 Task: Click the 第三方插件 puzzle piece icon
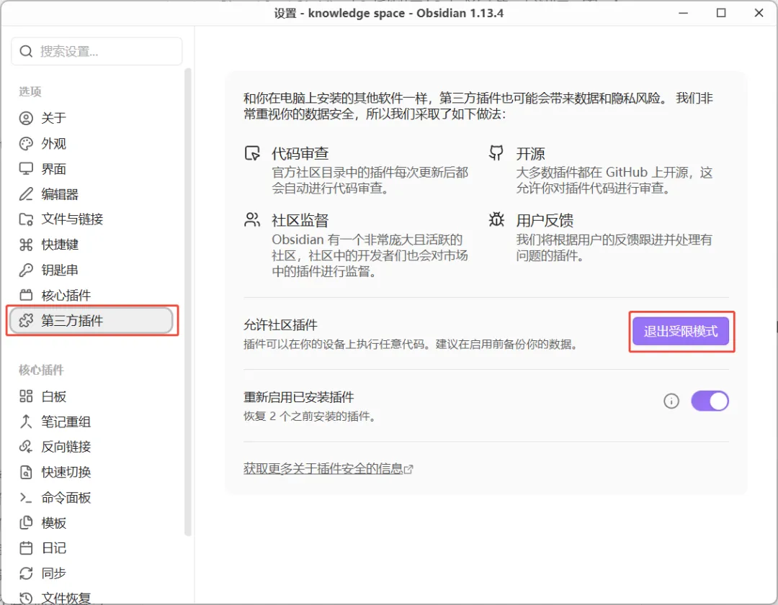(x=26, y=321)
